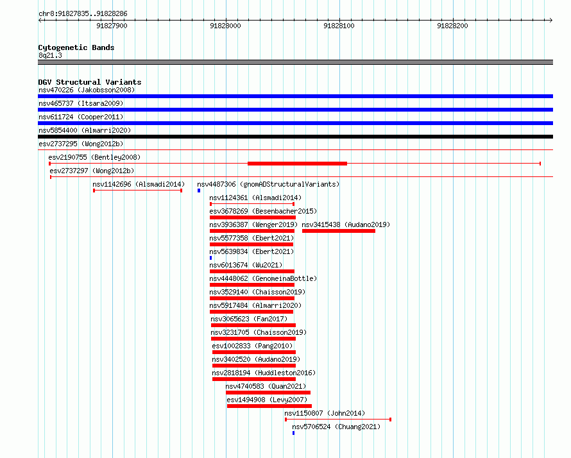571x458 pixels.
Task: Click the nsv1142696 (Alsmadi2014) thin red line
Action: pos(138,191)
